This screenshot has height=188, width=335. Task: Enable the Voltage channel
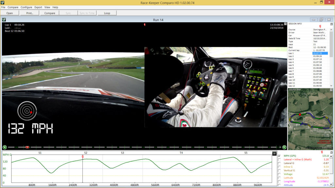(279, 174)
